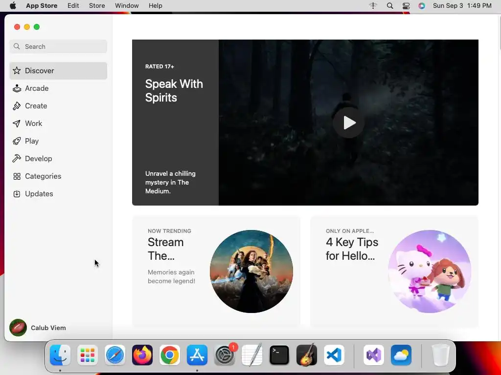
Task: Click "Memories again become legend!" text
Action: click(x=171, y=276)
